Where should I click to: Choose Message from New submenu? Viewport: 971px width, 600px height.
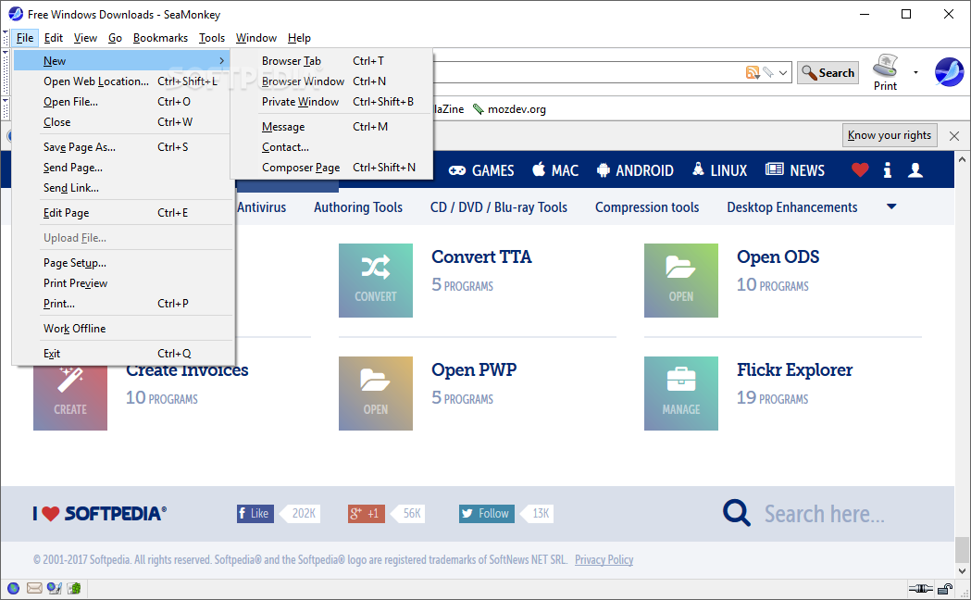click(x=331, y=126)
